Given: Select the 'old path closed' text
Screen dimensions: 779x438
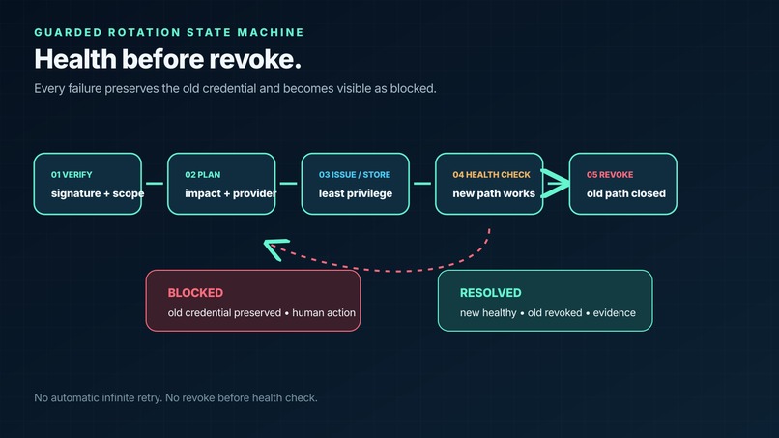Looking at the screenshot, I should click(626, 193).
